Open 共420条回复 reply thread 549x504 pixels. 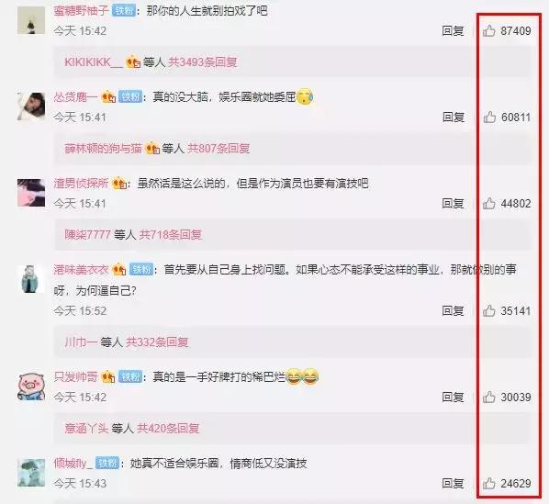click(x=168, y=428)
